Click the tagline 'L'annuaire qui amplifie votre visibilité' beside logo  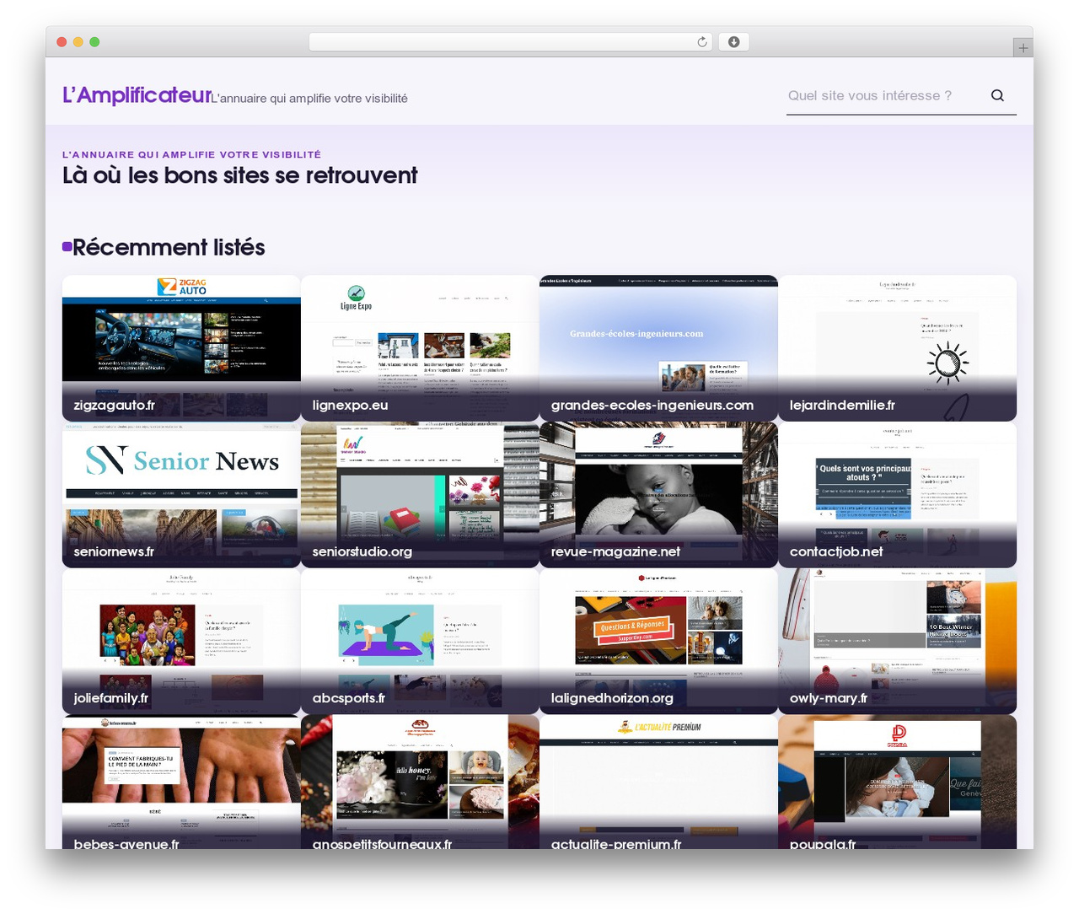(309, 99)
